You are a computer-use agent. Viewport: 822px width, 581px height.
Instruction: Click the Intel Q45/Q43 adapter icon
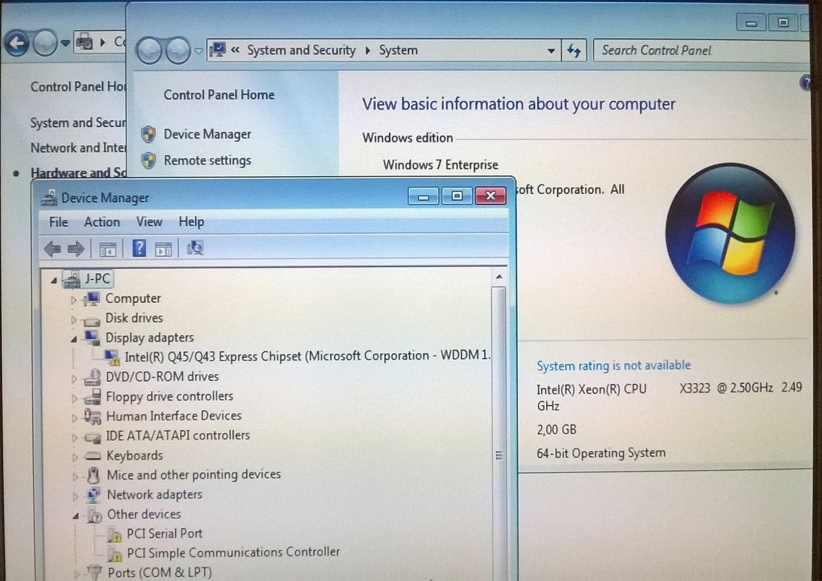tap(111, 357)
